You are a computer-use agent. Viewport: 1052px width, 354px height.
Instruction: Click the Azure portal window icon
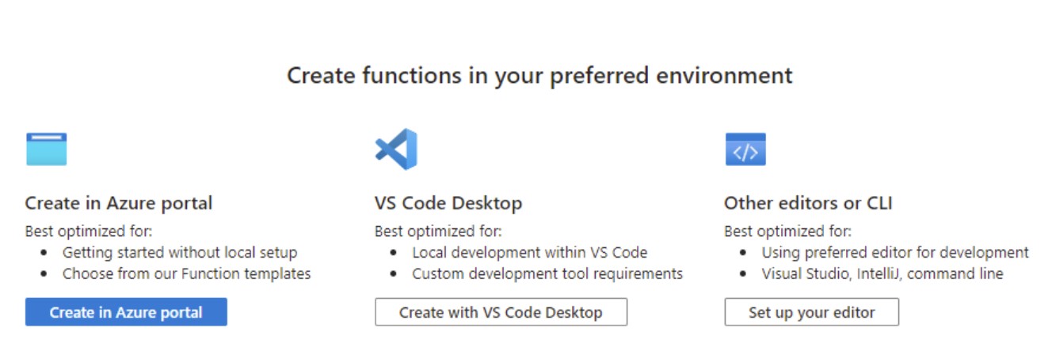tap(46, 149)
